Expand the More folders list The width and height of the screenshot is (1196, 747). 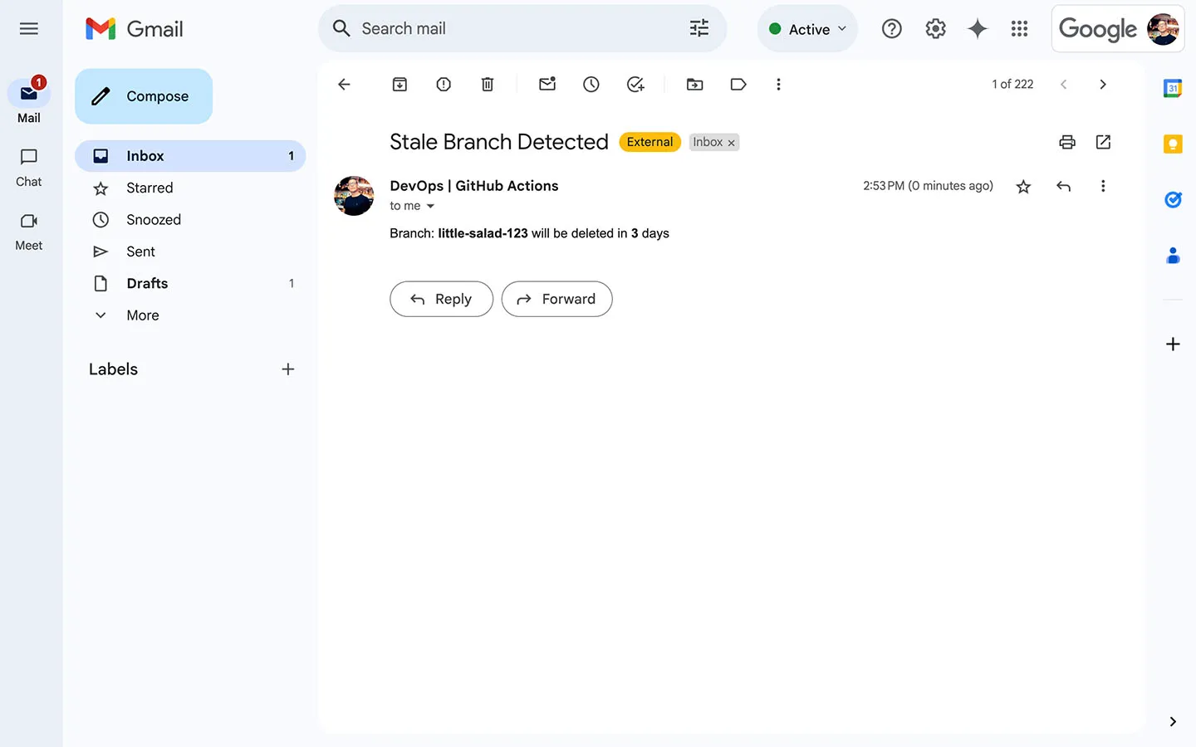(142, 315)
